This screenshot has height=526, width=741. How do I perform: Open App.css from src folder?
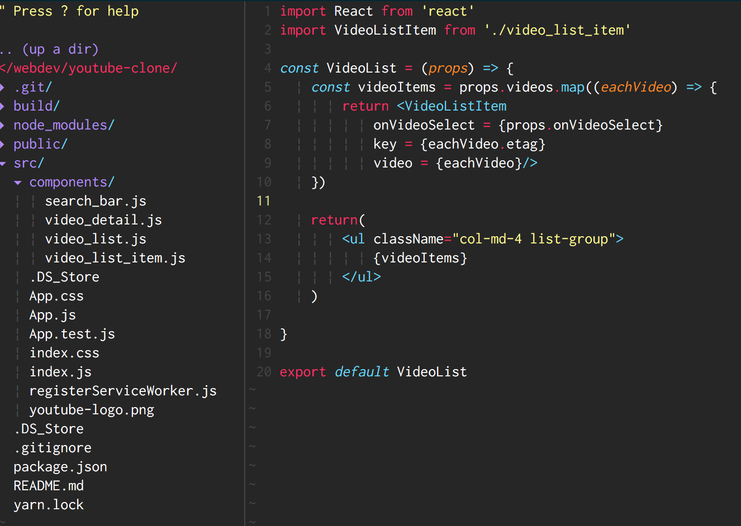56,296
